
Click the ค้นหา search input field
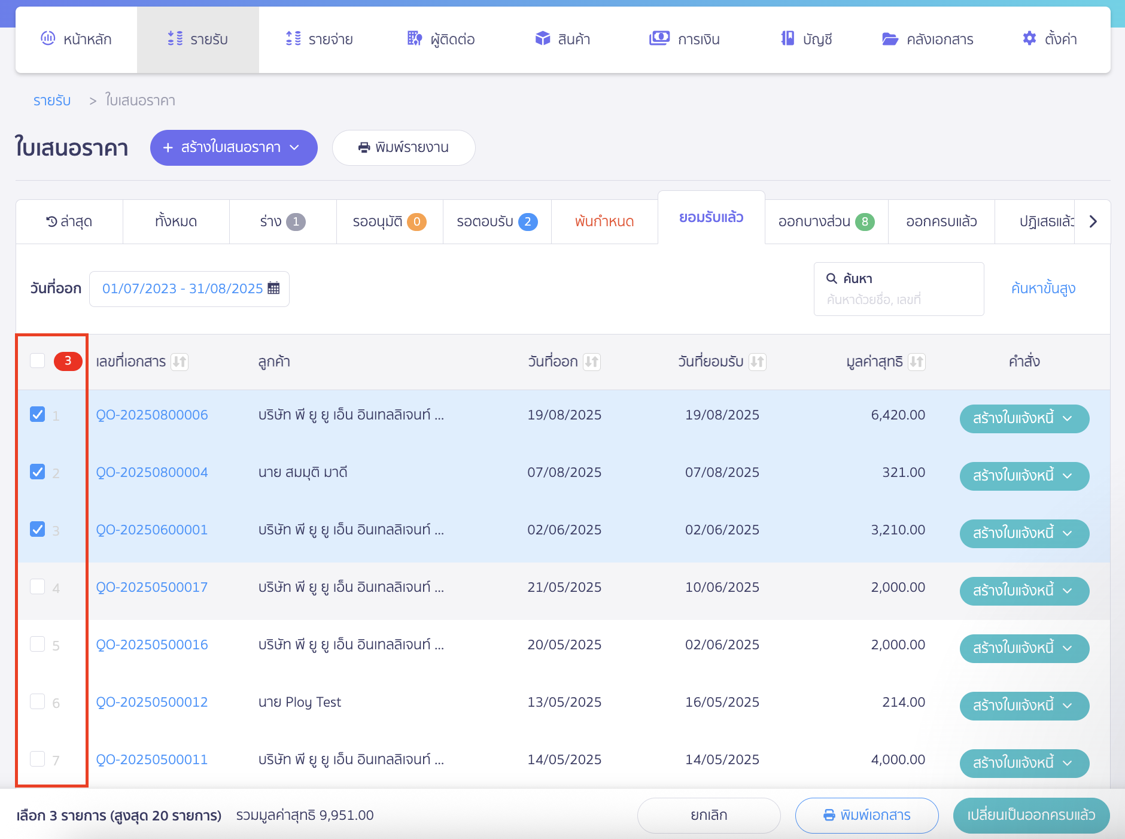tap(898, 299)
